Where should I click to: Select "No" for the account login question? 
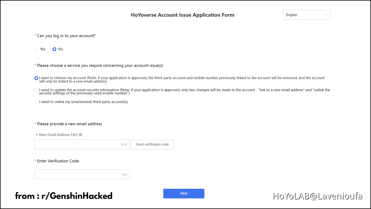(54, 49)
